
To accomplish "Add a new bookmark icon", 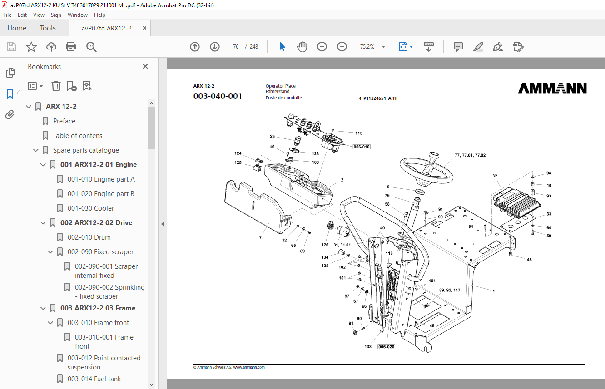I will (71, 86).
